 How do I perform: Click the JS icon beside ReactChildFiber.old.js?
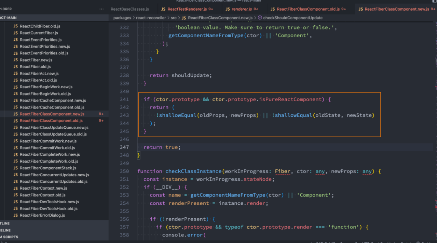click(16, 26)
